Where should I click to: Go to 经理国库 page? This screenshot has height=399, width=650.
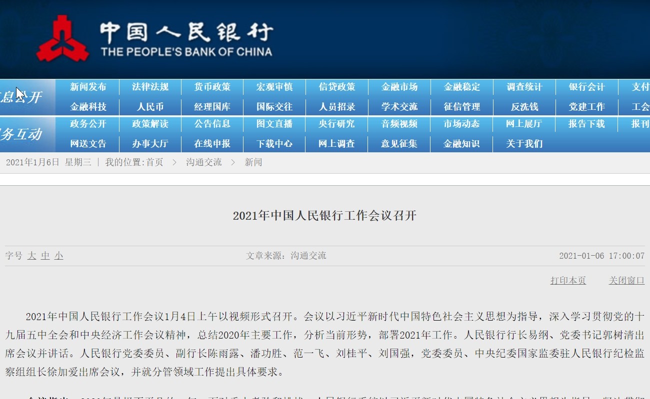pyautogui.click(x=212, y=107)
